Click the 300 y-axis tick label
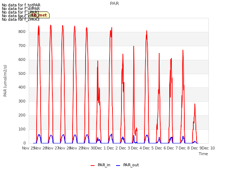This screenshot has width=230, height=172. (x=22, y=101)
